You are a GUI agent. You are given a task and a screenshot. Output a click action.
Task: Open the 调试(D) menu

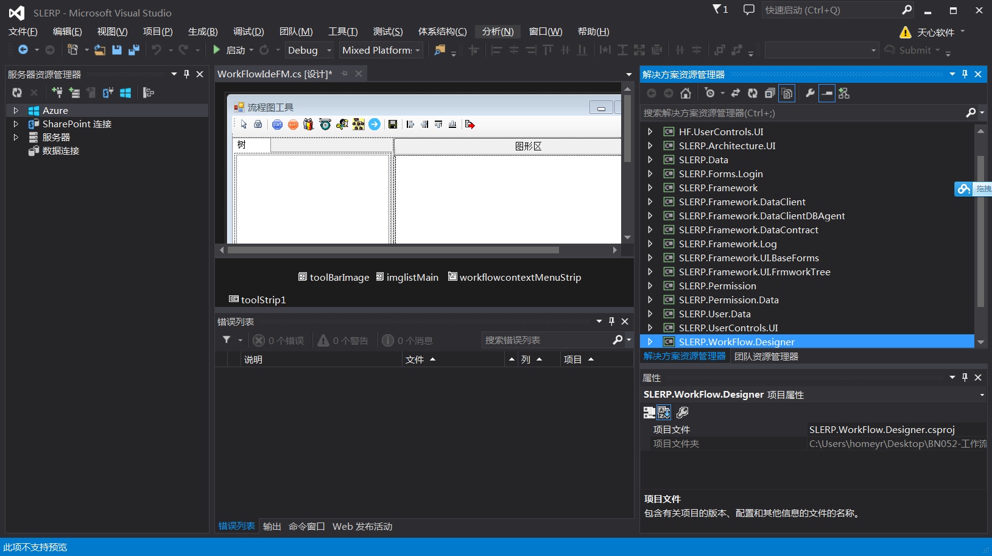click(248, 32)
